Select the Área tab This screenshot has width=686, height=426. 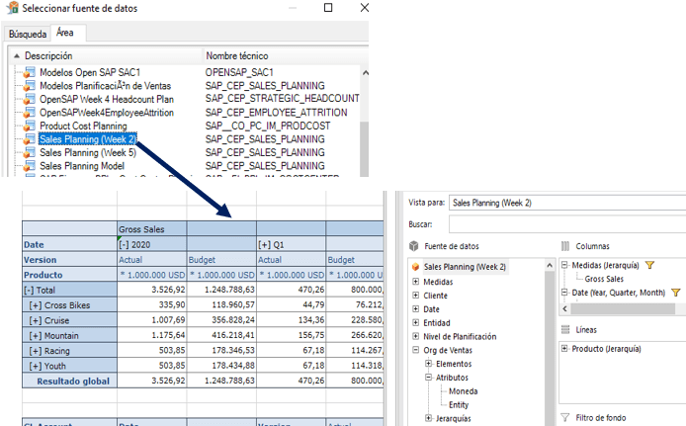point(65,33)
